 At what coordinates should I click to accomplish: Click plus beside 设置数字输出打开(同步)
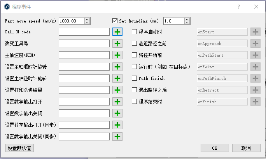click(x=117, y=125)
